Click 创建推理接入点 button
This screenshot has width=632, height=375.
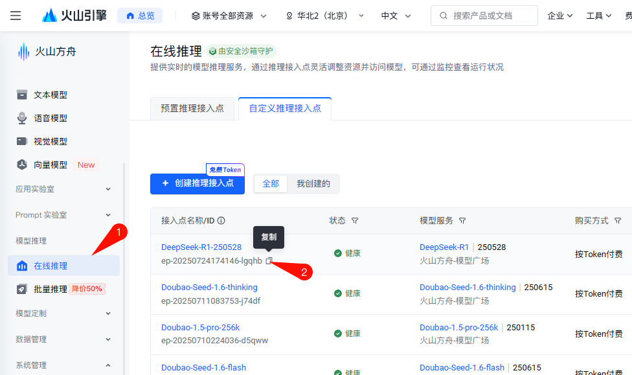198,183
